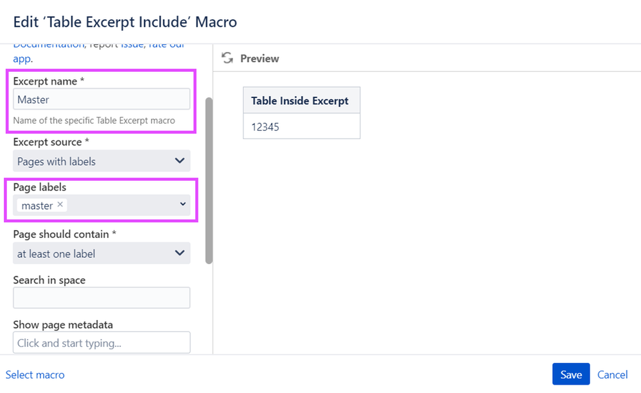Screen dimensions: 641x393
Task: Cancel the macro edit dialog
Action: click(612, 374)
